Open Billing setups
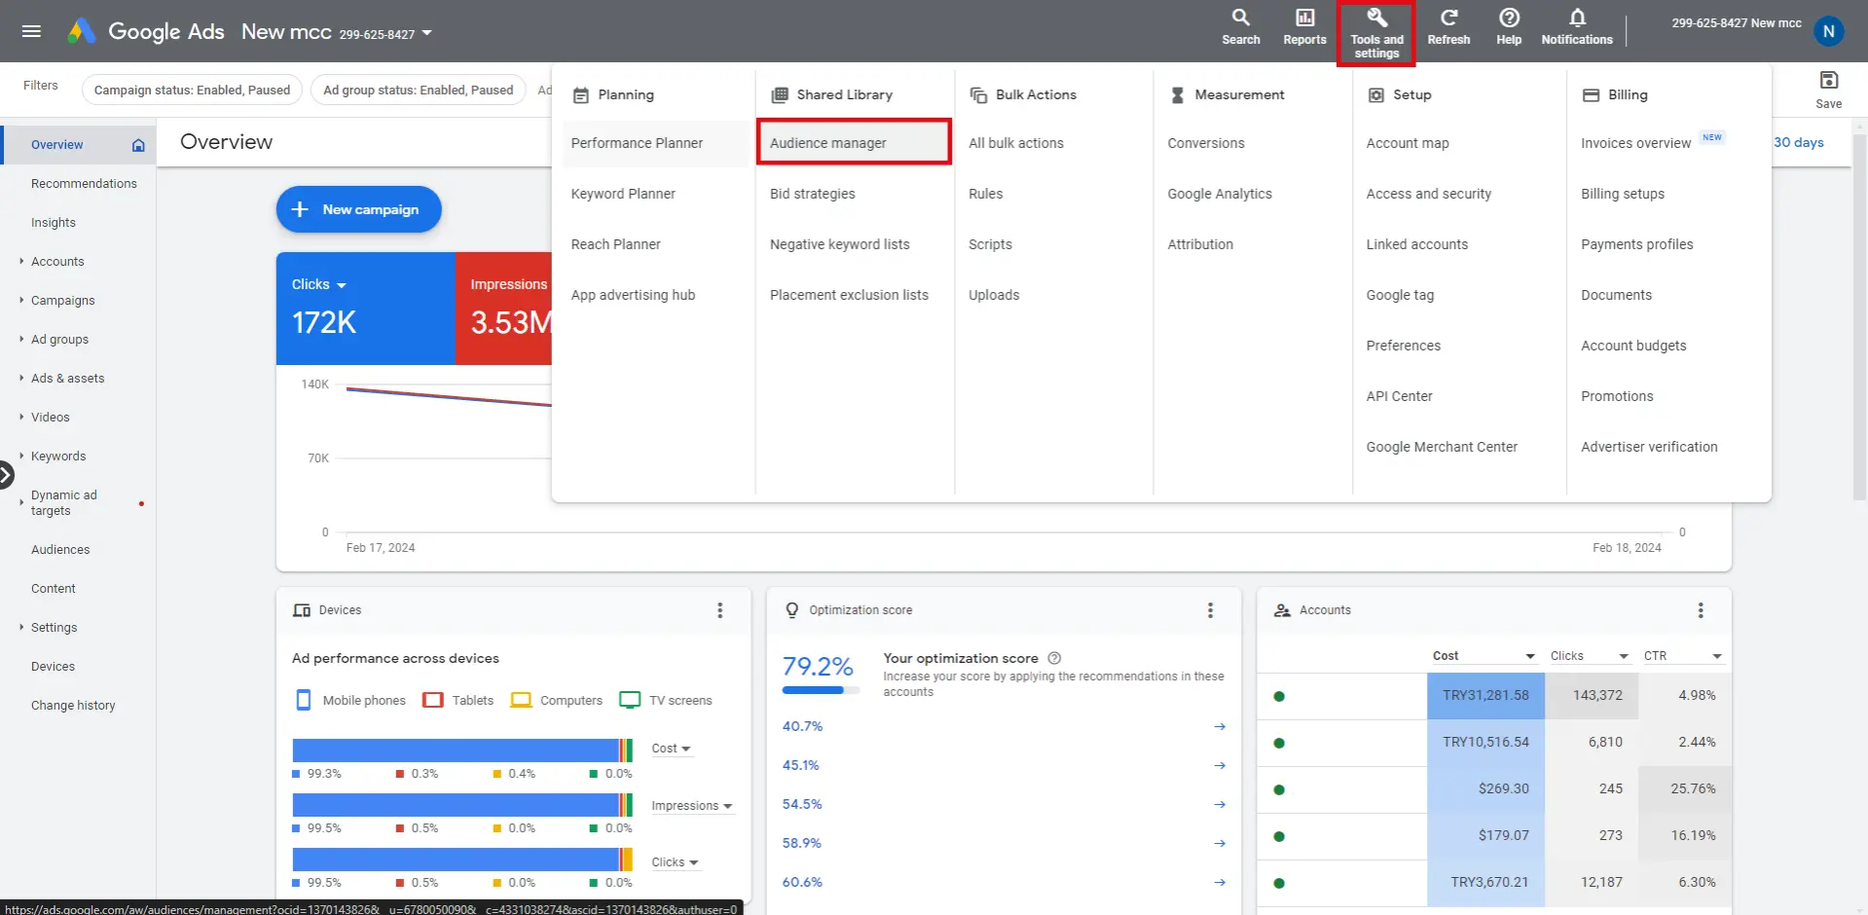 coord(1622,194)
